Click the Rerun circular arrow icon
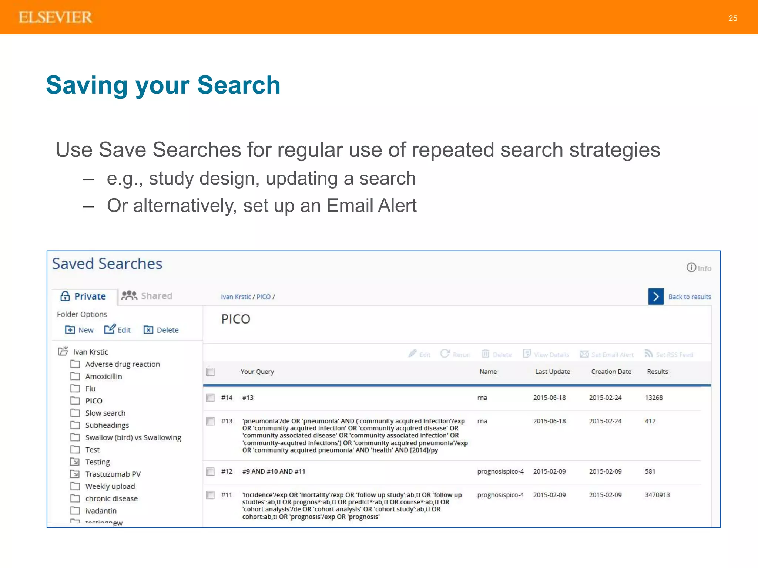The width and height of the screenshot is (758, 568). coord(445,354)
